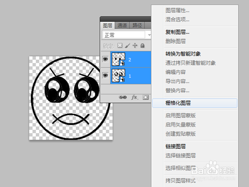
Task: Choose 选择链接图层 menu entry
Action: (x=181, y=156)
